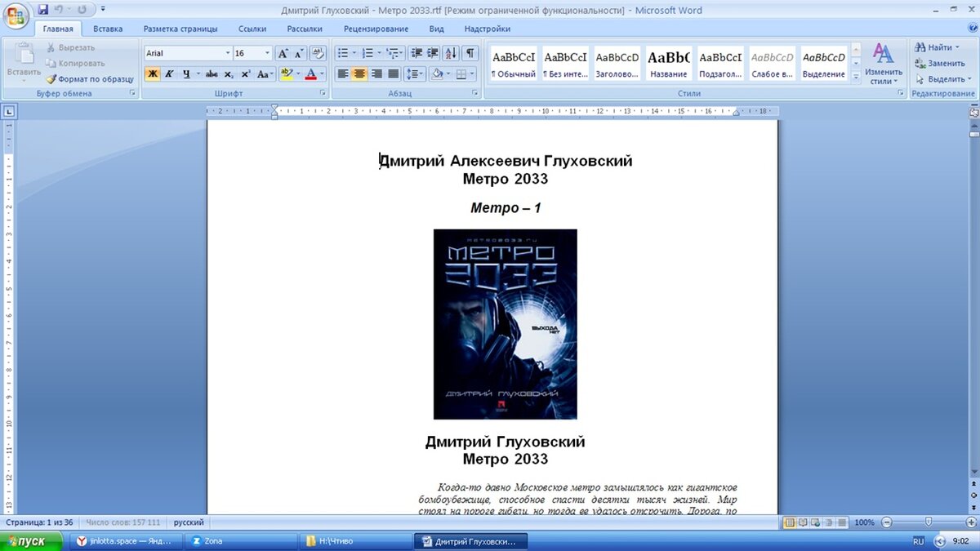Switch to the Вид tab
The width and height of the screenshot is (980, 551).
coord(437,29)
